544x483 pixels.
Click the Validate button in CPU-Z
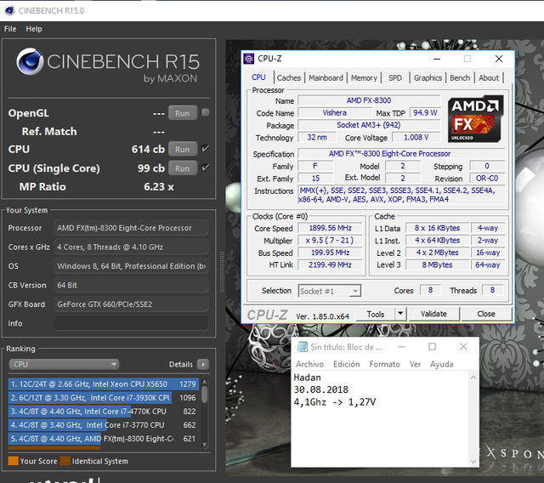pos(433,314)
